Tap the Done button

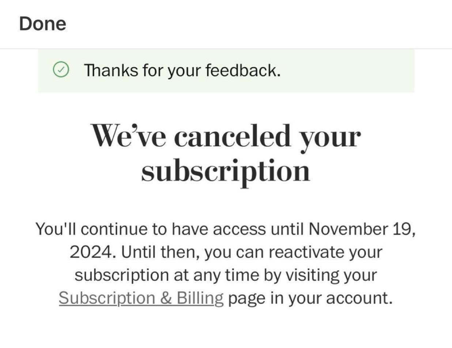[42, 24]
